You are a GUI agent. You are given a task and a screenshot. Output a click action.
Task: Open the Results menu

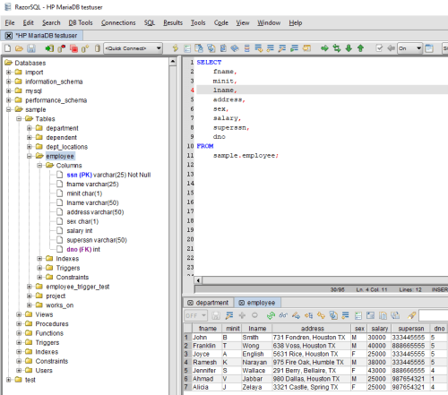(x=173, y=23)
